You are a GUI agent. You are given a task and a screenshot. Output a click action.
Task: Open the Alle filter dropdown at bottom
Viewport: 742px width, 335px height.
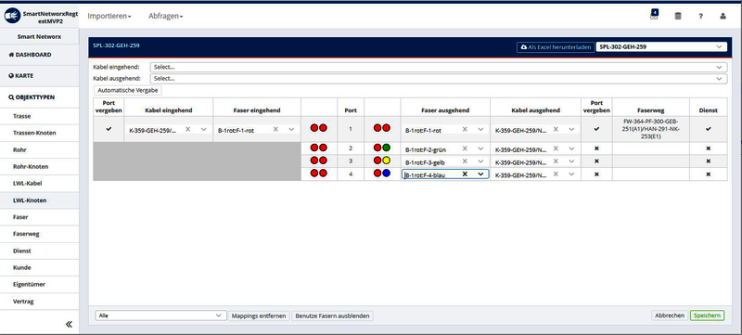[160, 316]
